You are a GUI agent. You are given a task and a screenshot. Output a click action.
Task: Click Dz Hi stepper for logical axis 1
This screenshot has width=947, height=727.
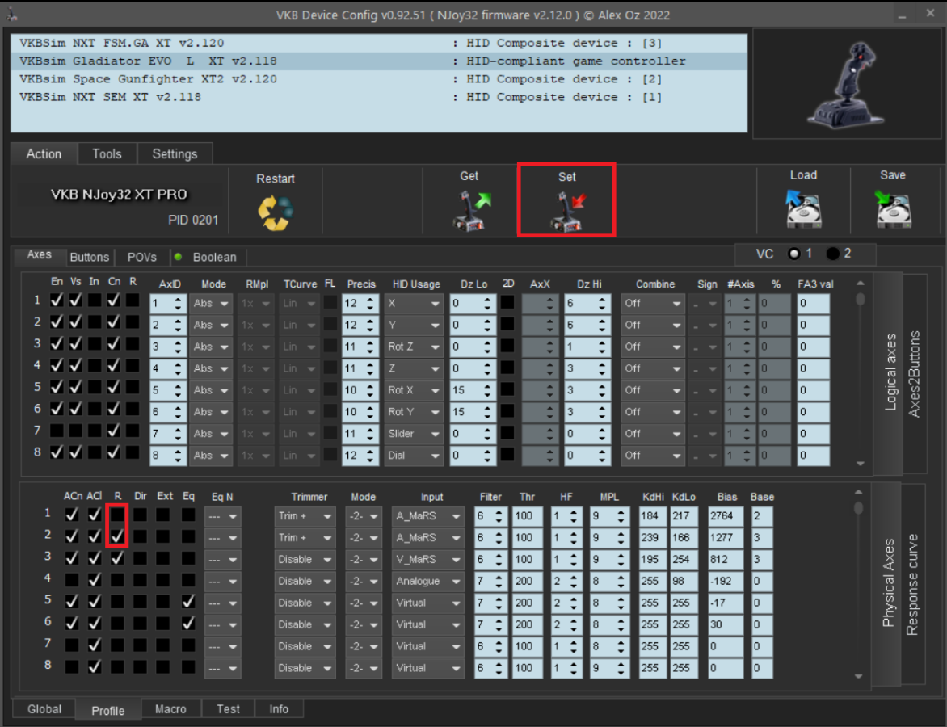(x=601, y=303)
